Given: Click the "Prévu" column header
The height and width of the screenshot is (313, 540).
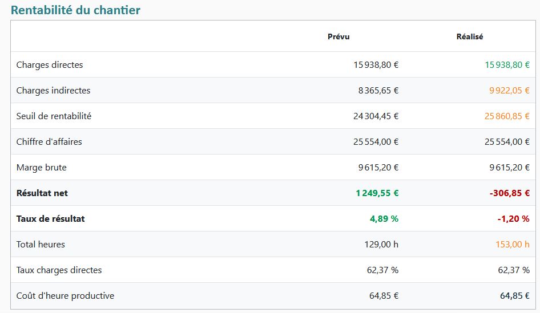Looking at the screenshot, I should (x=338, y=36).
